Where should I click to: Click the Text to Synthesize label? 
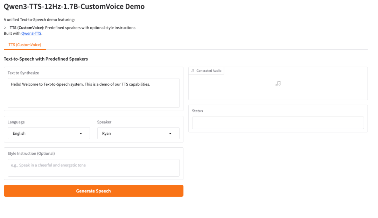(x=23, y=73)
